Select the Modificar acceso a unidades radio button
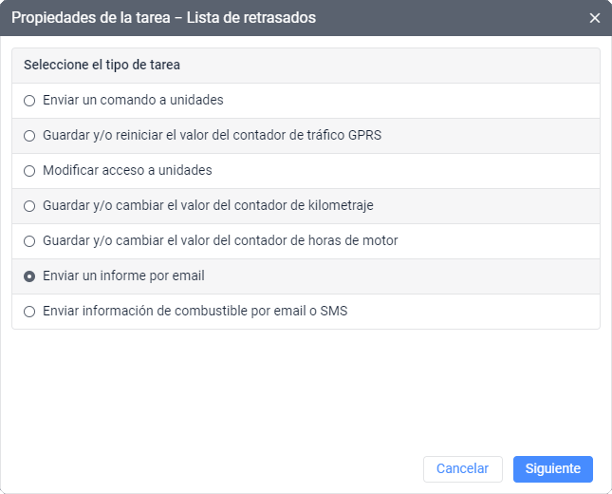612x494 pixels. pyautogui.click(x=29, y=170)
